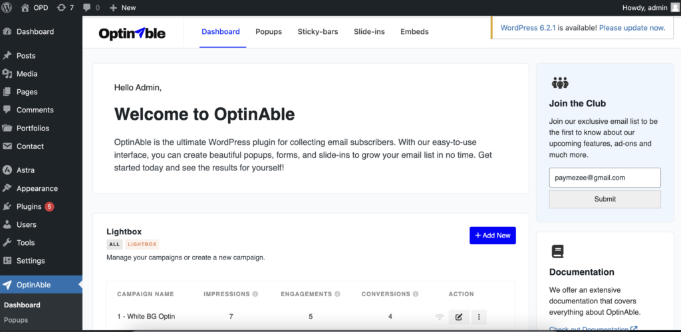
Task: Click the Media icon in sidebar
Action: pos(7,74)
